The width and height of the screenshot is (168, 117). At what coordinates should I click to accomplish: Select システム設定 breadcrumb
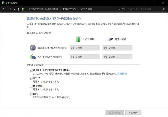pyautogui.click(x=86, y=9)
